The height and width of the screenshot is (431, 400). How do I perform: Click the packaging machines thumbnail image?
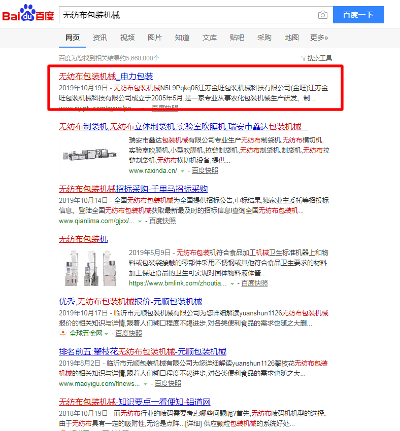(89, 268)
